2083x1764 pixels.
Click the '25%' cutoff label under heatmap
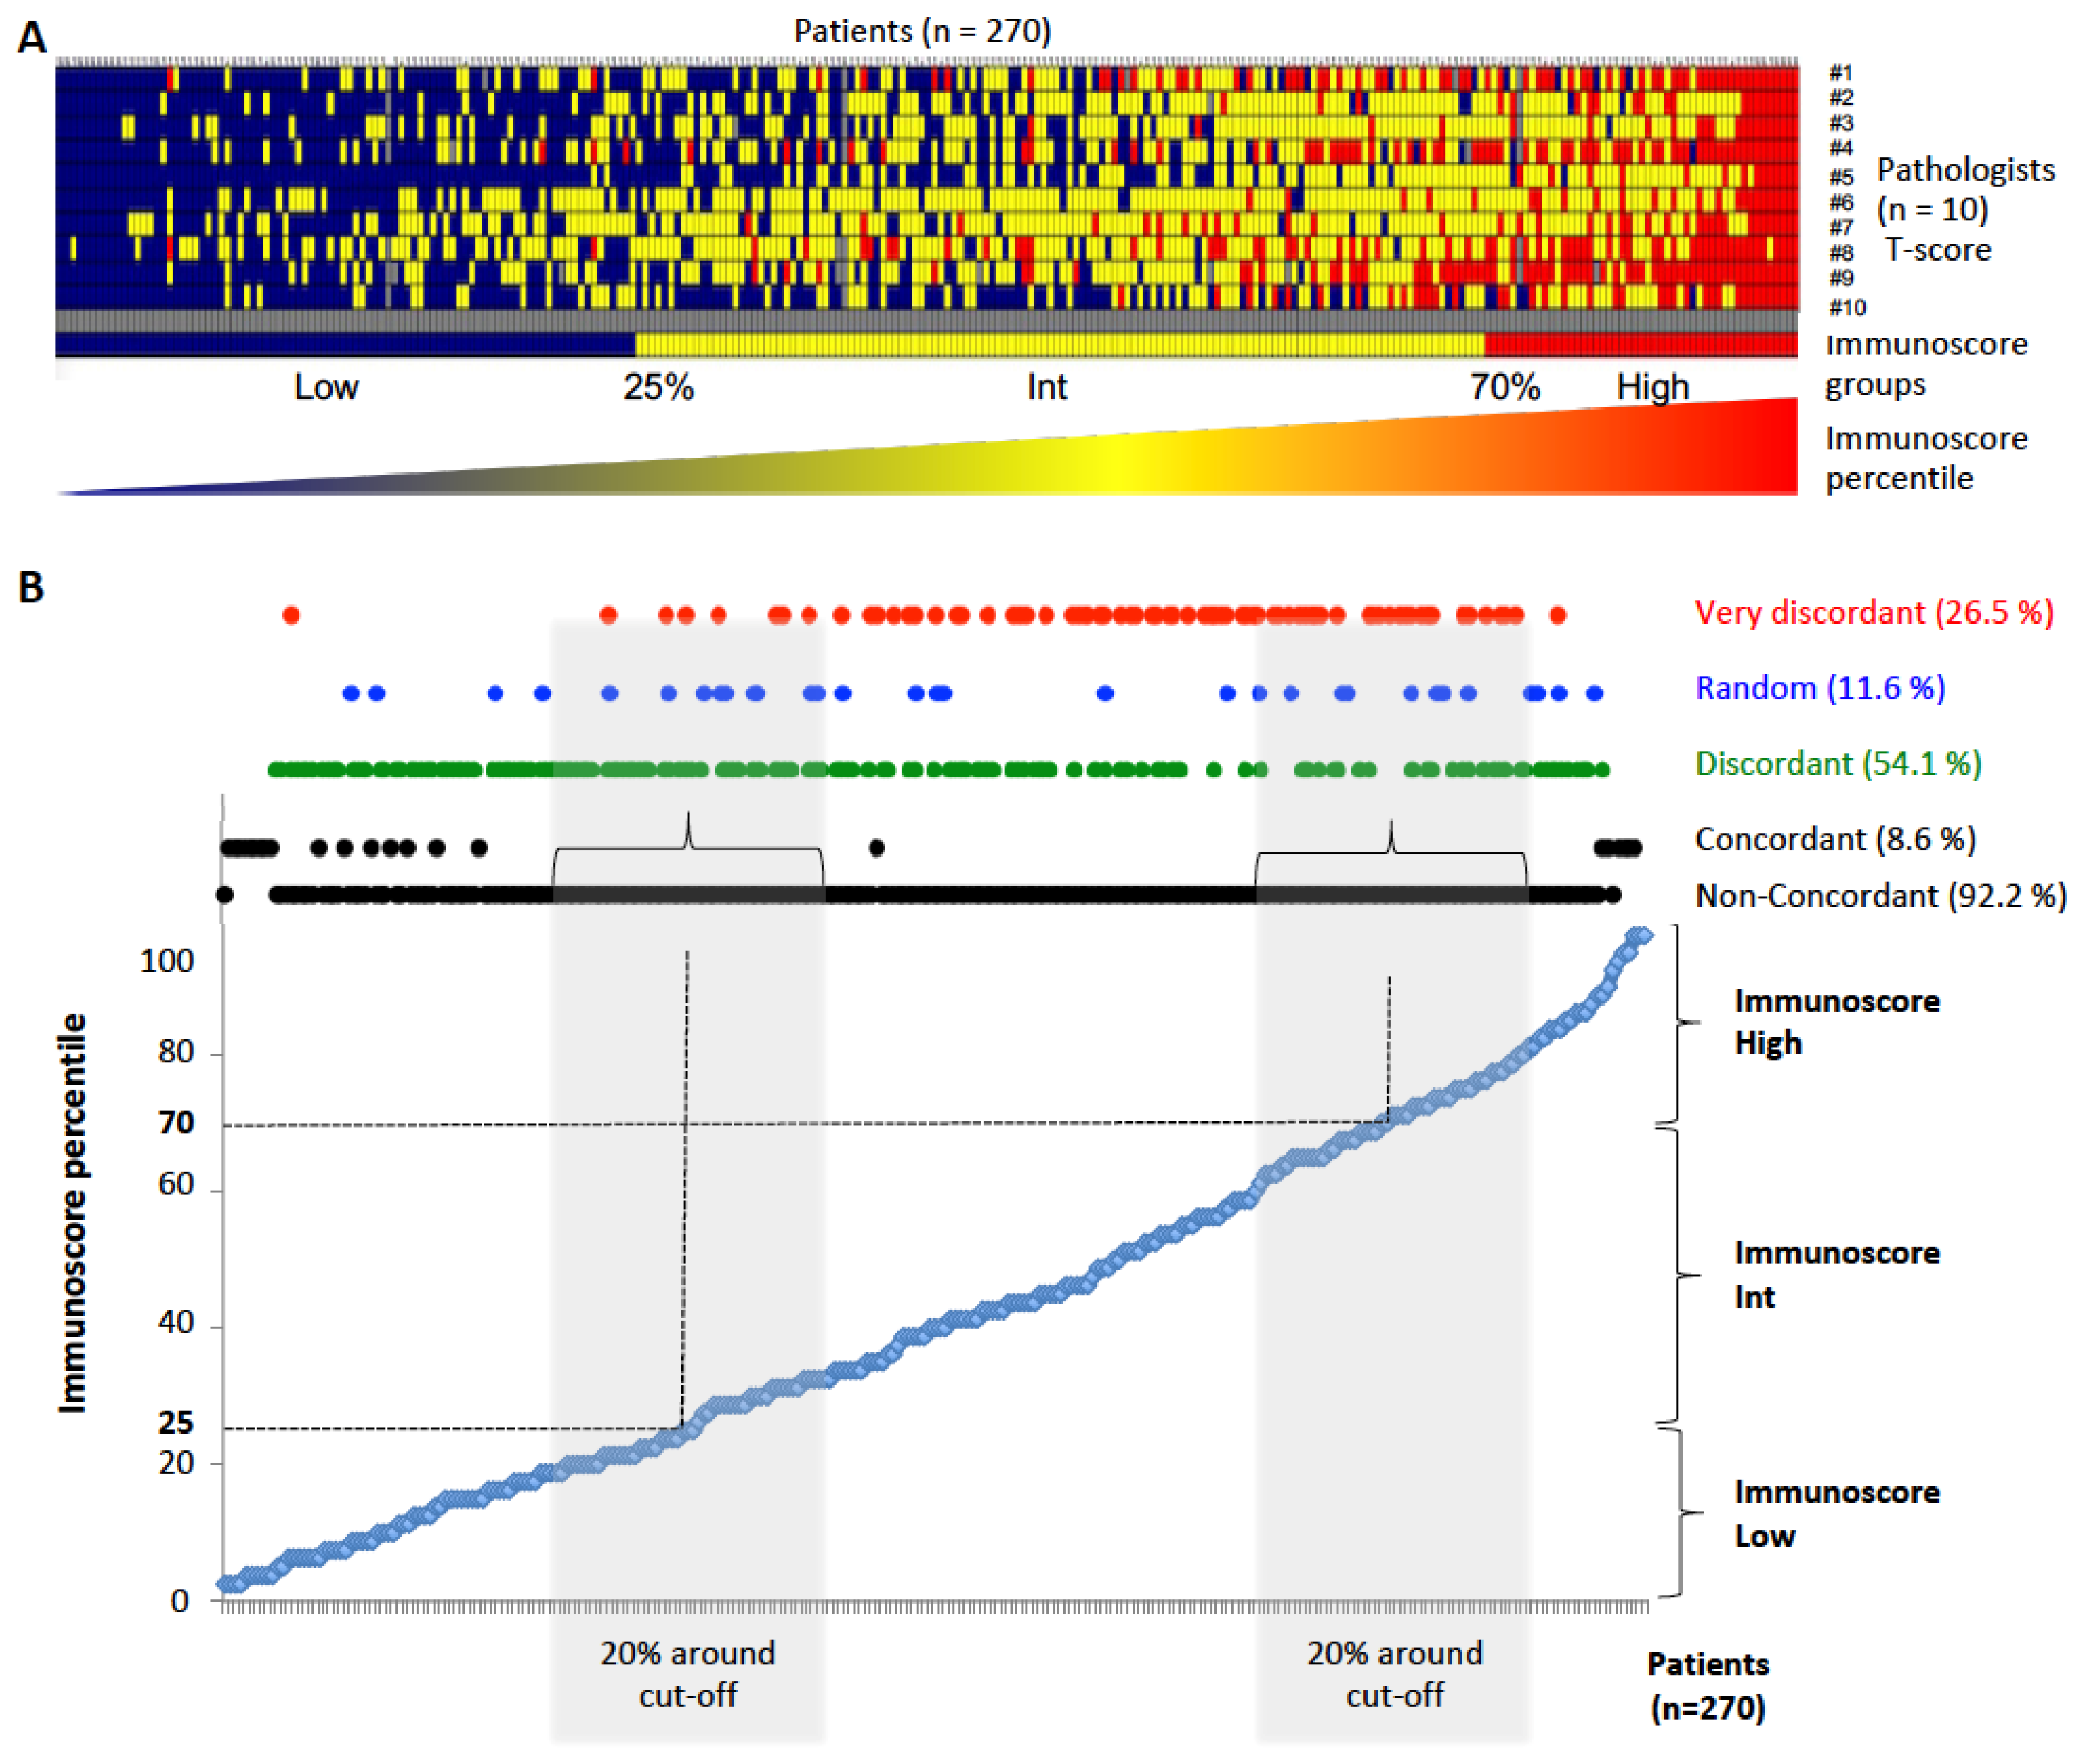(658, 387)
